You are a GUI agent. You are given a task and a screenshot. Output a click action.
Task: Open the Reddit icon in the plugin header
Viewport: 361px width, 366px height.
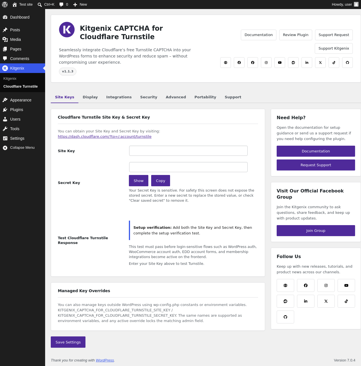(293, 63)
